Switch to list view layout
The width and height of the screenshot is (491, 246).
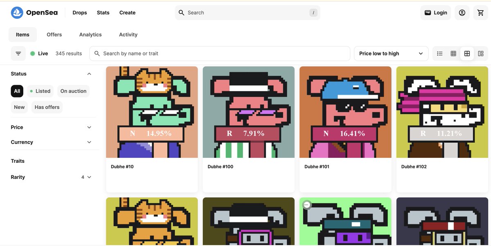coord(440,53)
